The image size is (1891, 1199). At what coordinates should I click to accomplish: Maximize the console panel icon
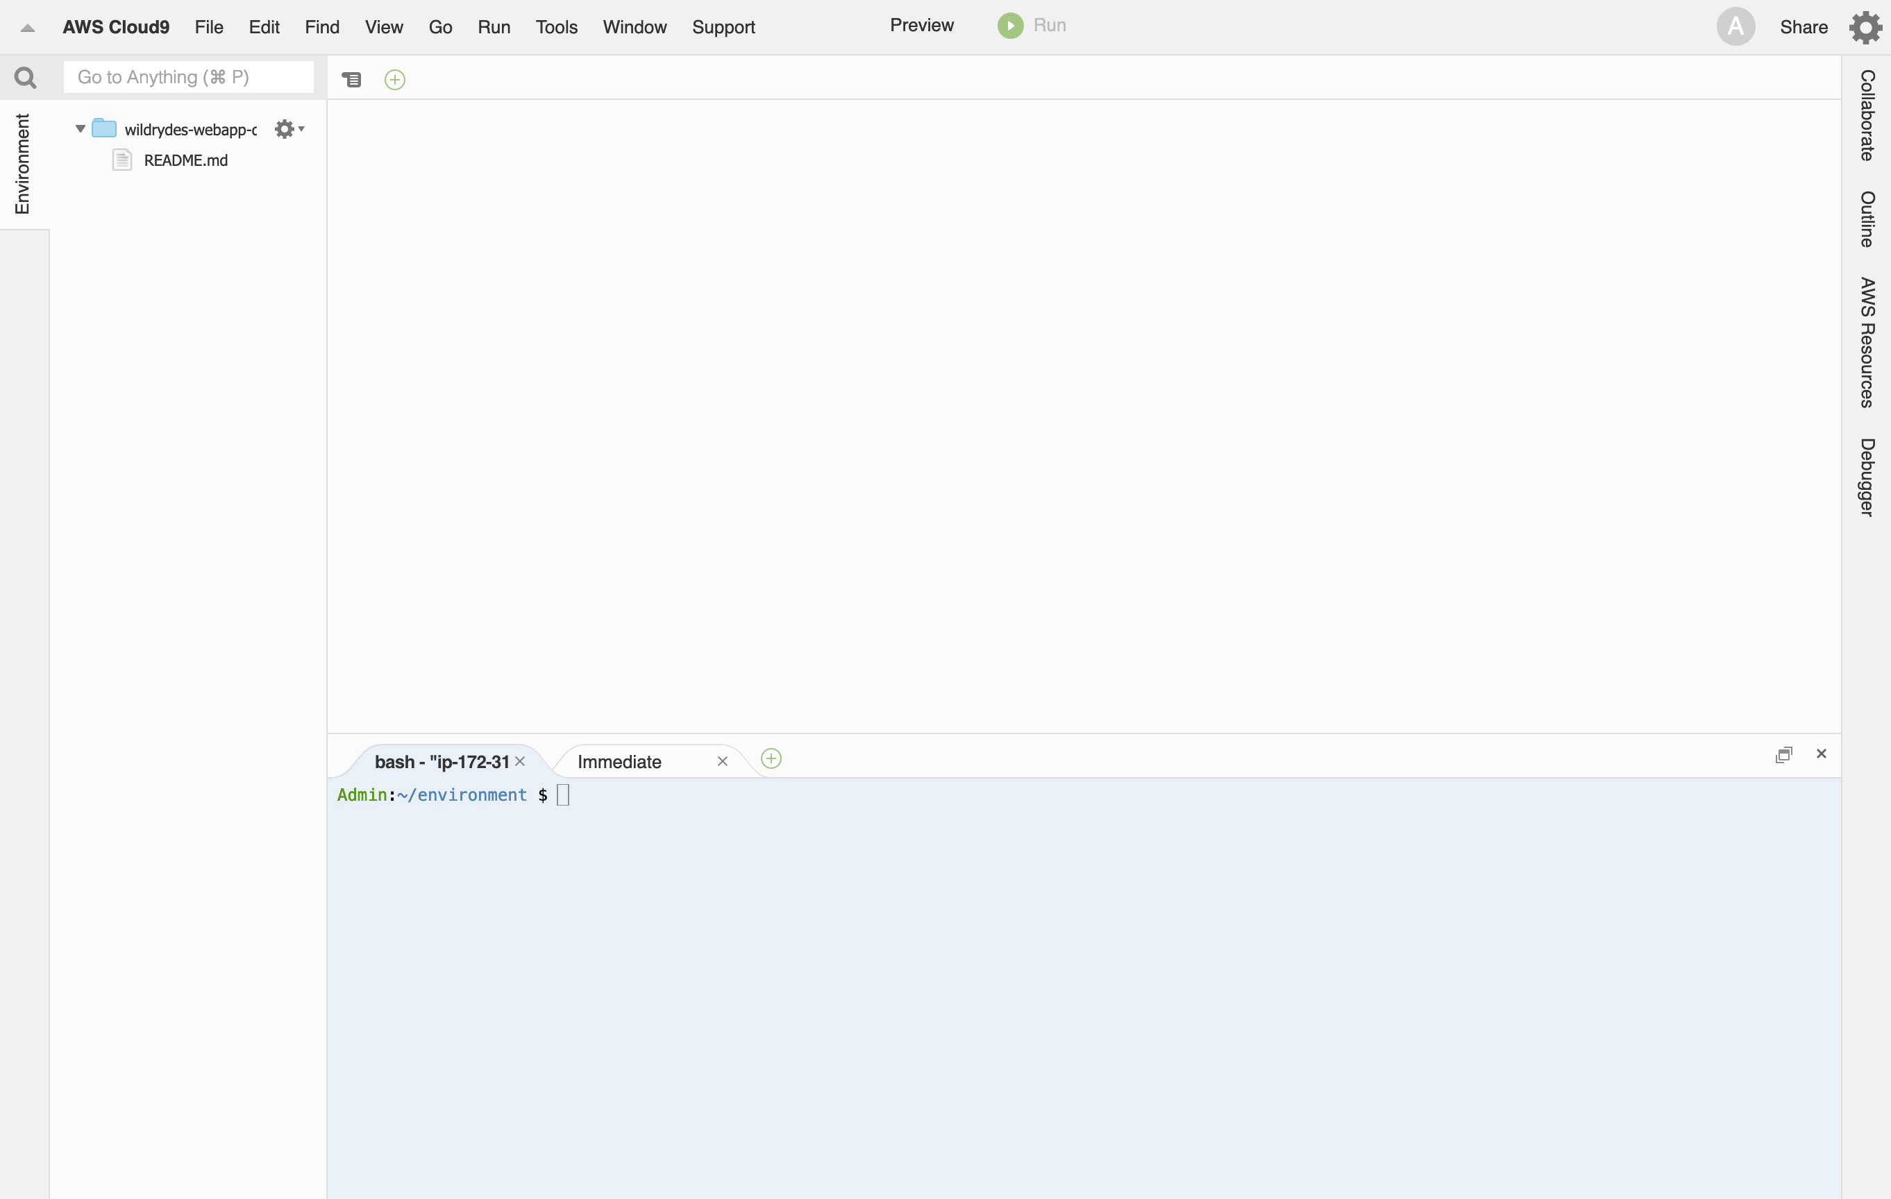1783,755
